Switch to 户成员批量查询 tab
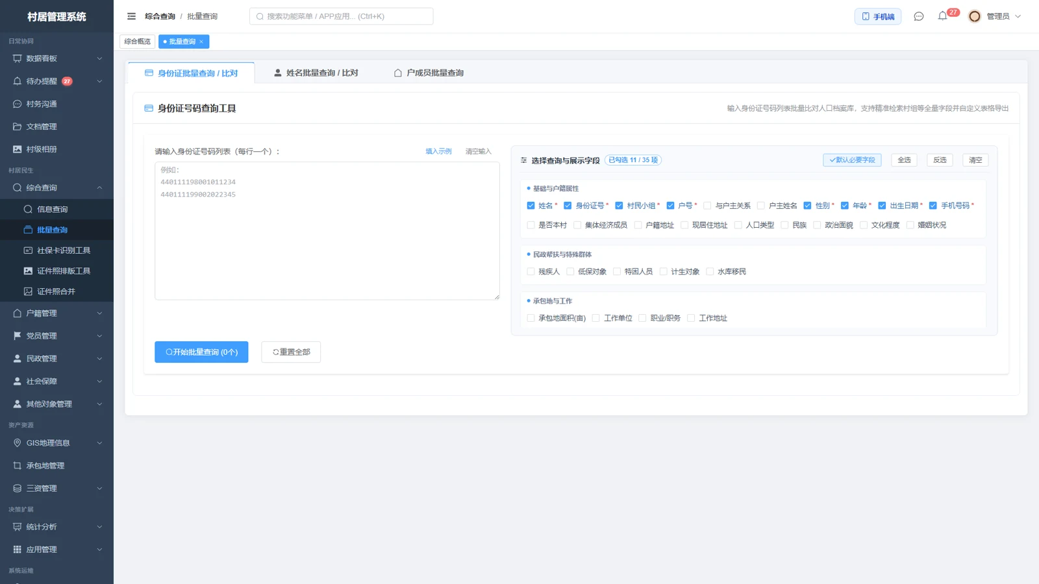This screenshot has width=1039, height=584. 429,73
